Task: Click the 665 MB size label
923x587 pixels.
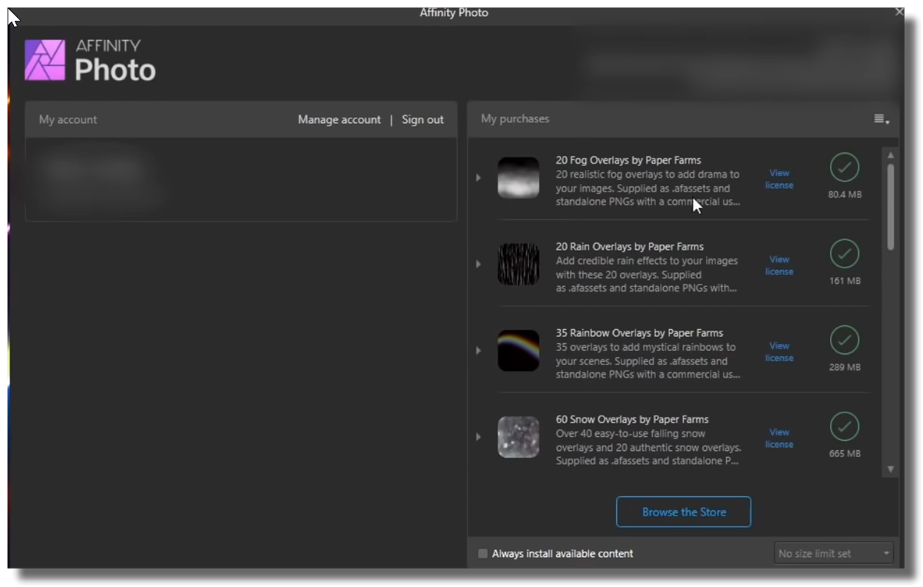Action: tap(845, 453)
